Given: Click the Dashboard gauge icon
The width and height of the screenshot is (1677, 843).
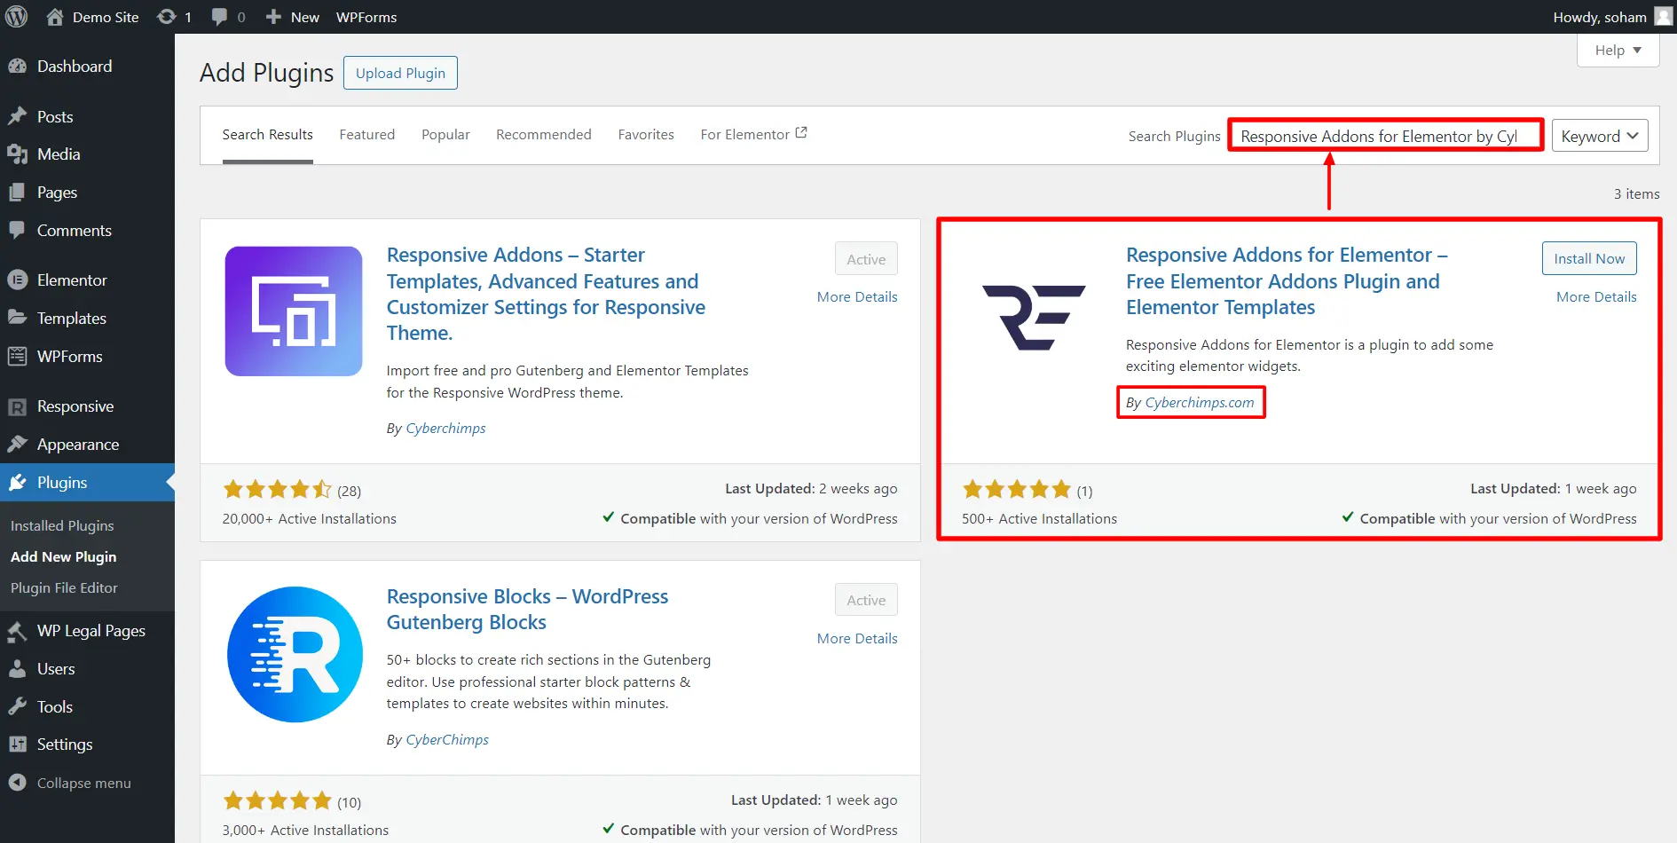Looking at the screenshot, I should 17,67.
